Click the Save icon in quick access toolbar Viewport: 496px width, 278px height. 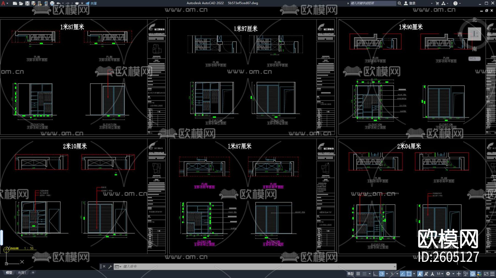(x=27, y=3)
